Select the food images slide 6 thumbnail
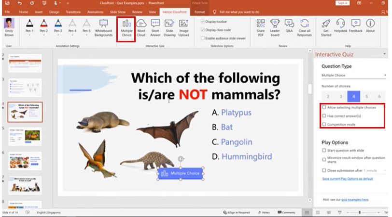 25,161
